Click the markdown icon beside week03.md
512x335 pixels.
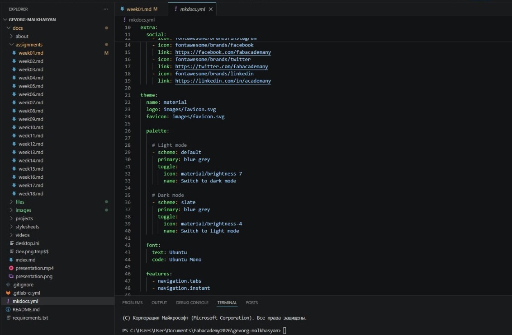pos(14,70)
